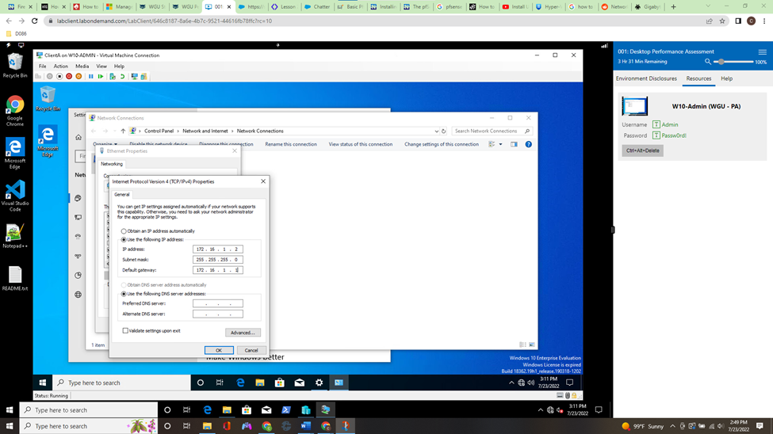Click the type-text icon beside Admin username
Viewport: 773px width, 434px height.
tap(656, 124)
